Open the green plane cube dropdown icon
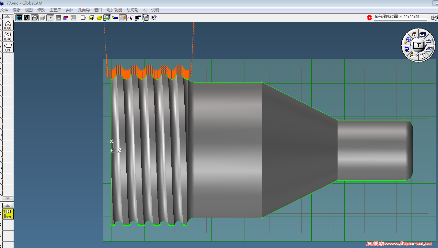The height and width of the screenshot is (248, 438). pos(107,18)
